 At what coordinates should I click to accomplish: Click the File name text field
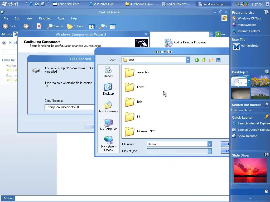pyautogui.click(x=177, y=144)
